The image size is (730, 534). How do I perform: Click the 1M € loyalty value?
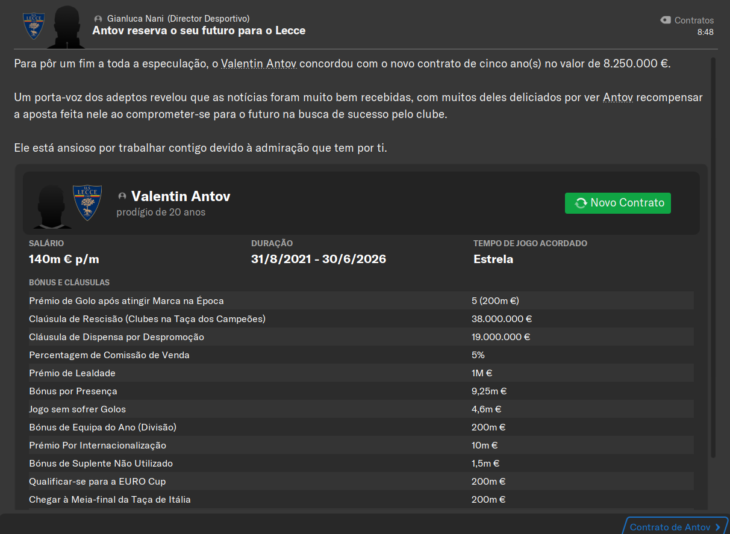(483, 373)
